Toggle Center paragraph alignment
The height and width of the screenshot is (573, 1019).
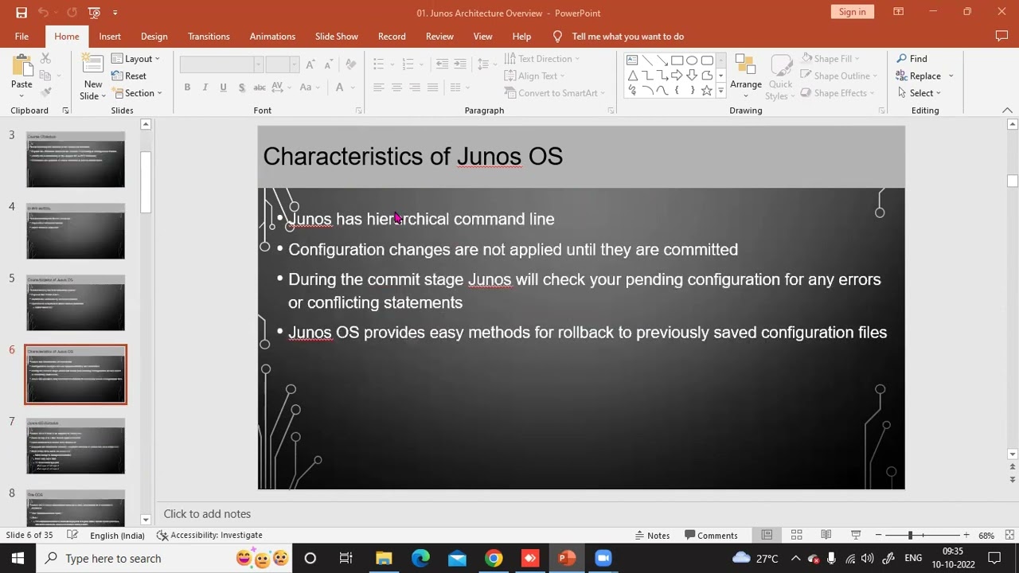[396, 88]
